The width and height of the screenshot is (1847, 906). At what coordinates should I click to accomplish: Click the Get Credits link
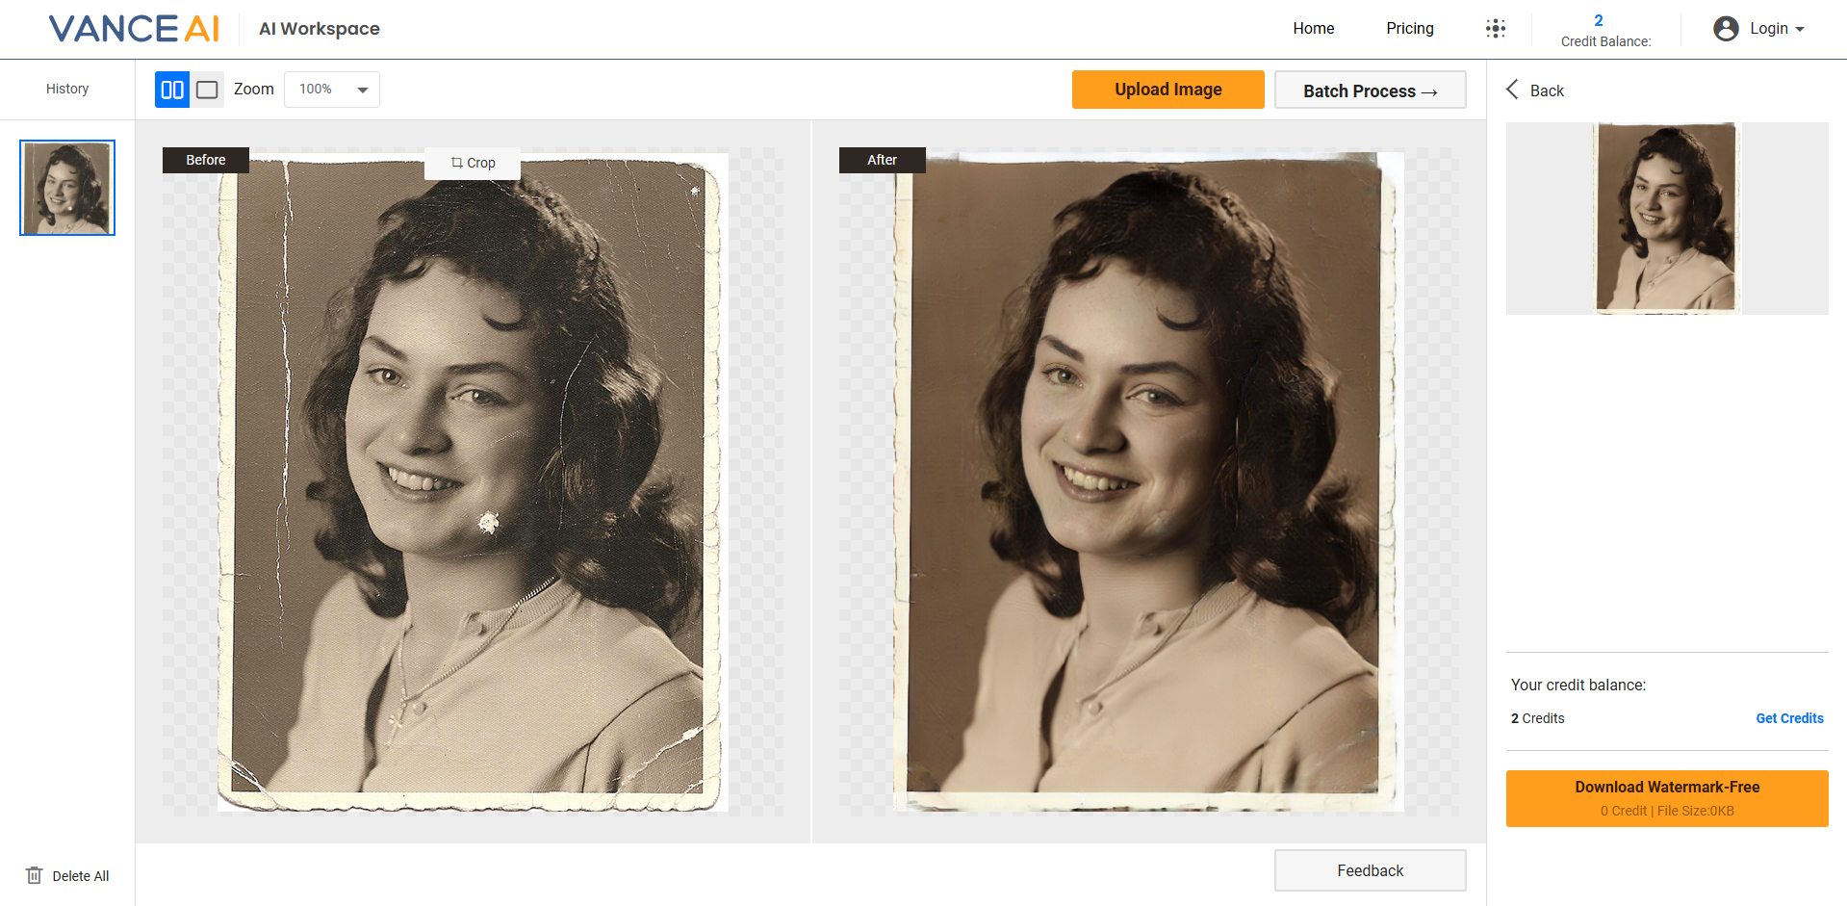(1789, 718)
